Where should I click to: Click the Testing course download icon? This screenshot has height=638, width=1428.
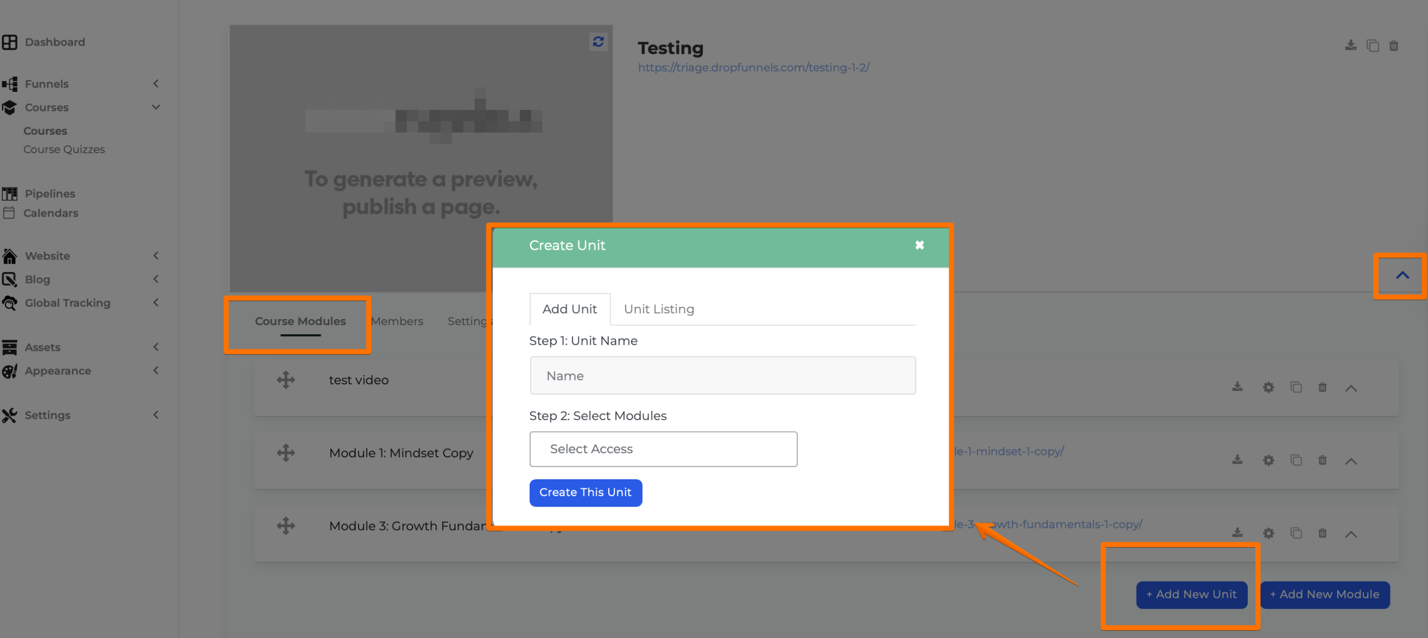click(x=1350, y=45)
